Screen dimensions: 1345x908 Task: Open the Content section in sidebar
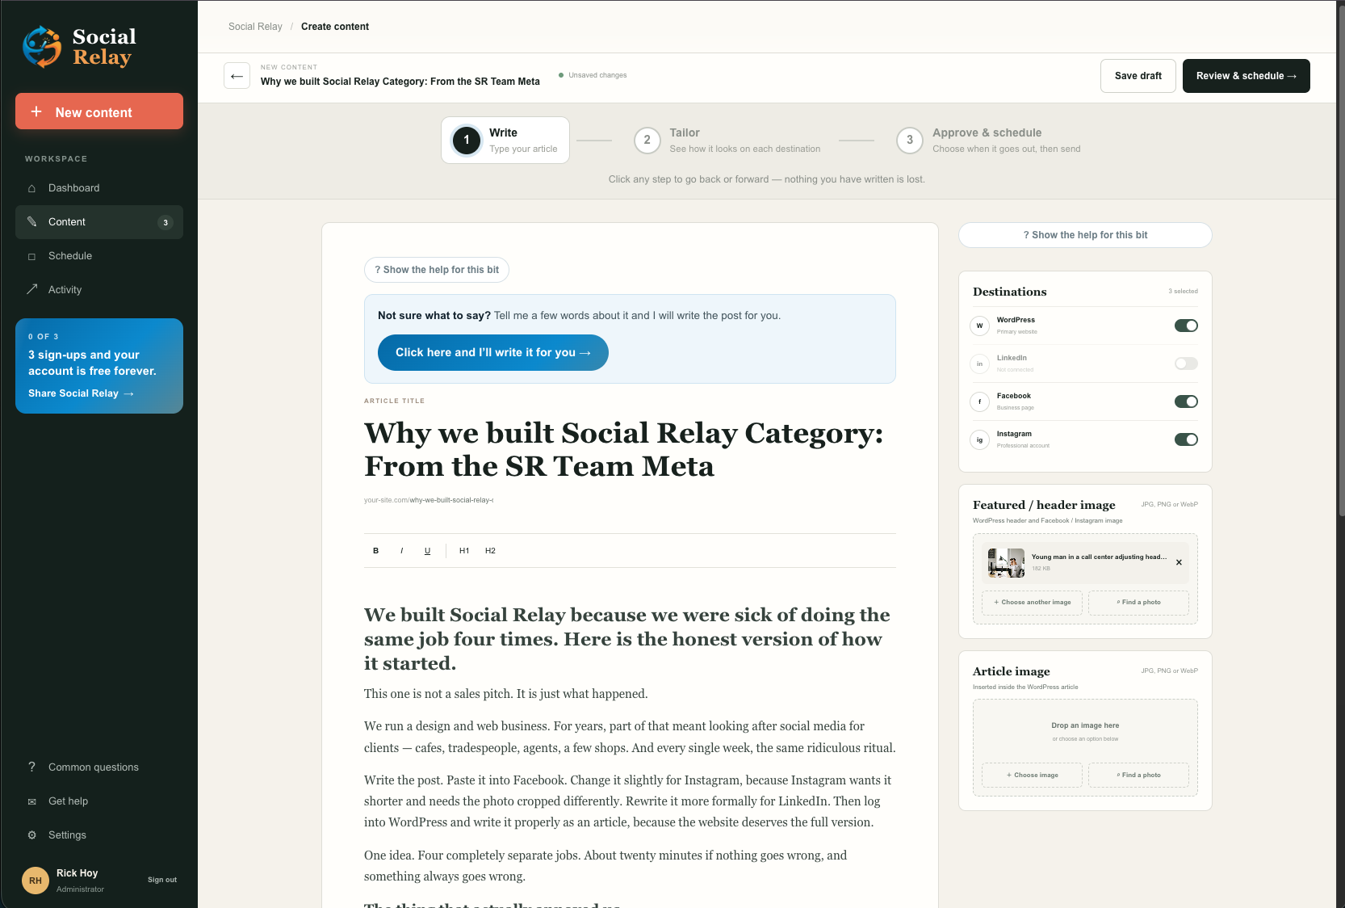click(x=99, y=222)
